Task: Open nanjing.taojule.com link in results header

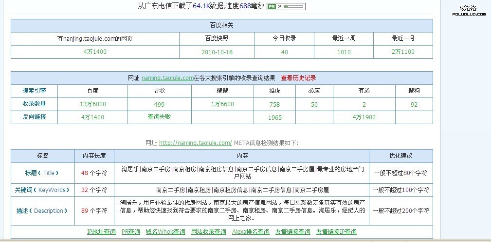Action: click(167, 78)
